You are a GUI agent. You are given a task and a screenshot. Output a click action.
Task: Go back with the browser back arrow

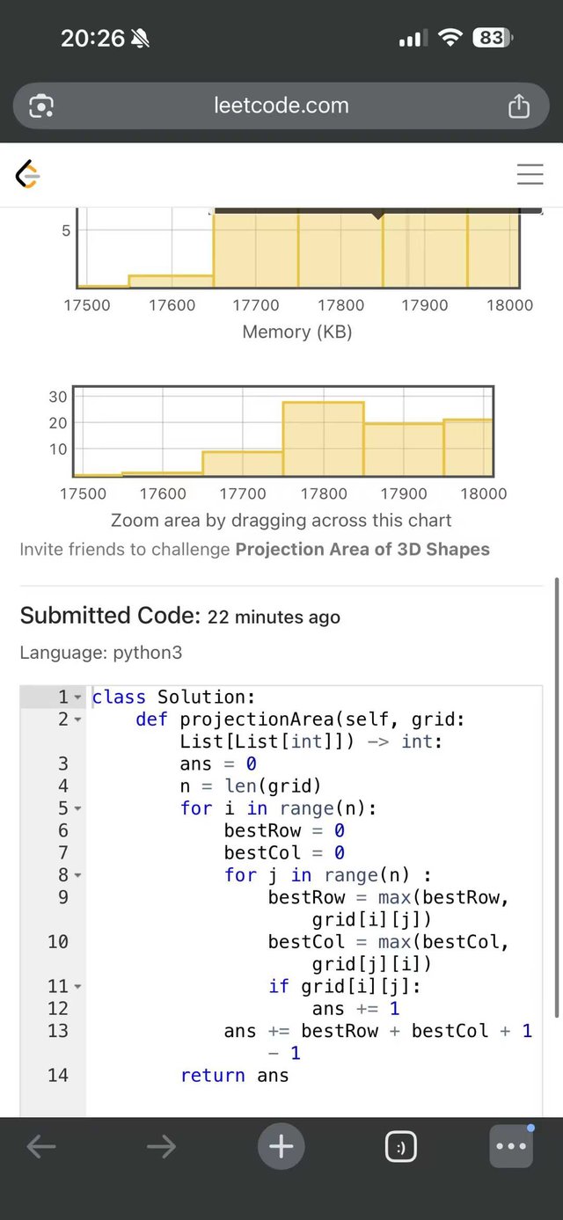(x=41, y=1146)
